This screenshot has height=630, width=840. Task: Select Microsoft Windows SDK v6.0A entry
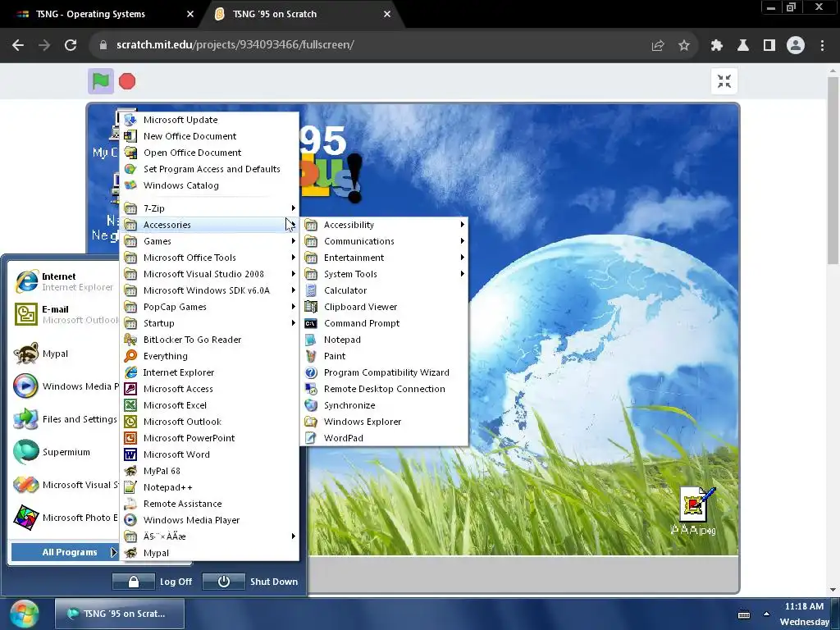(209, 290)
